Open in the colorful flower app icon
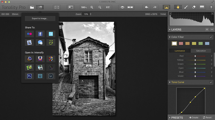The image size is (215, 120). click(51, 59)
